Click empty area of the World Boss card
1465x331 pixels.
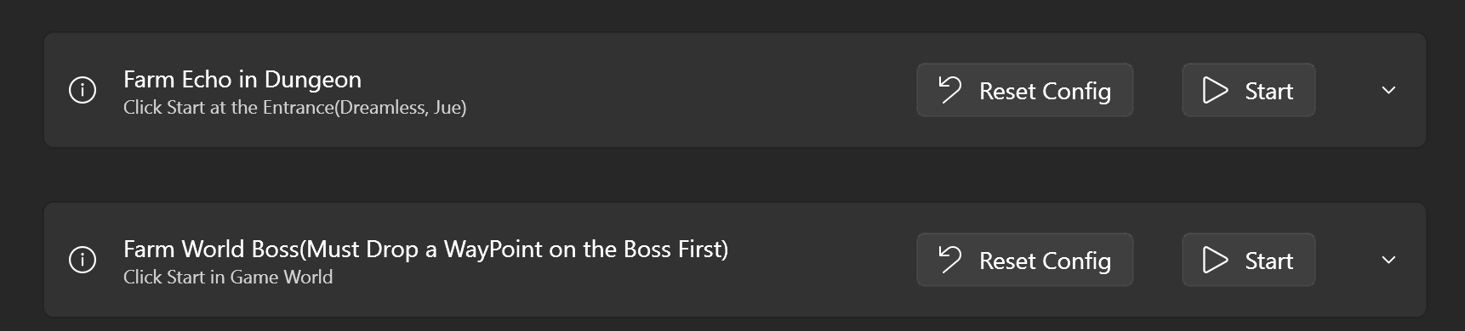pos(817,260)
